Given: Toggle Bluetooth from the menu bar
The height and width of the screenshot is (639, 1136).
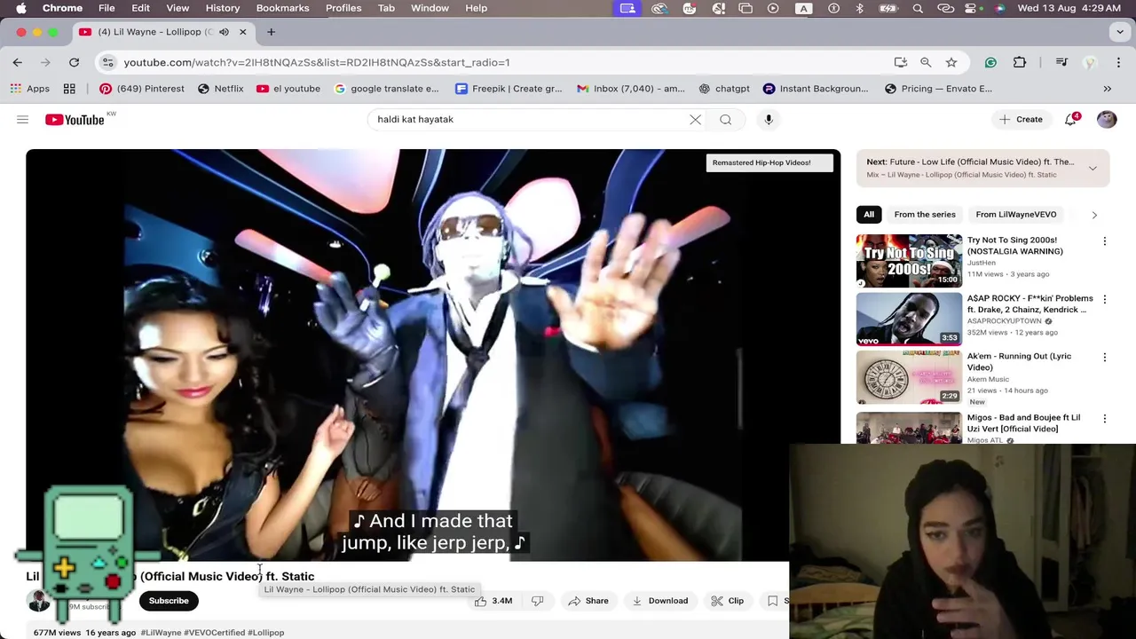Looking at the screenshot, I should click(859, 8).
